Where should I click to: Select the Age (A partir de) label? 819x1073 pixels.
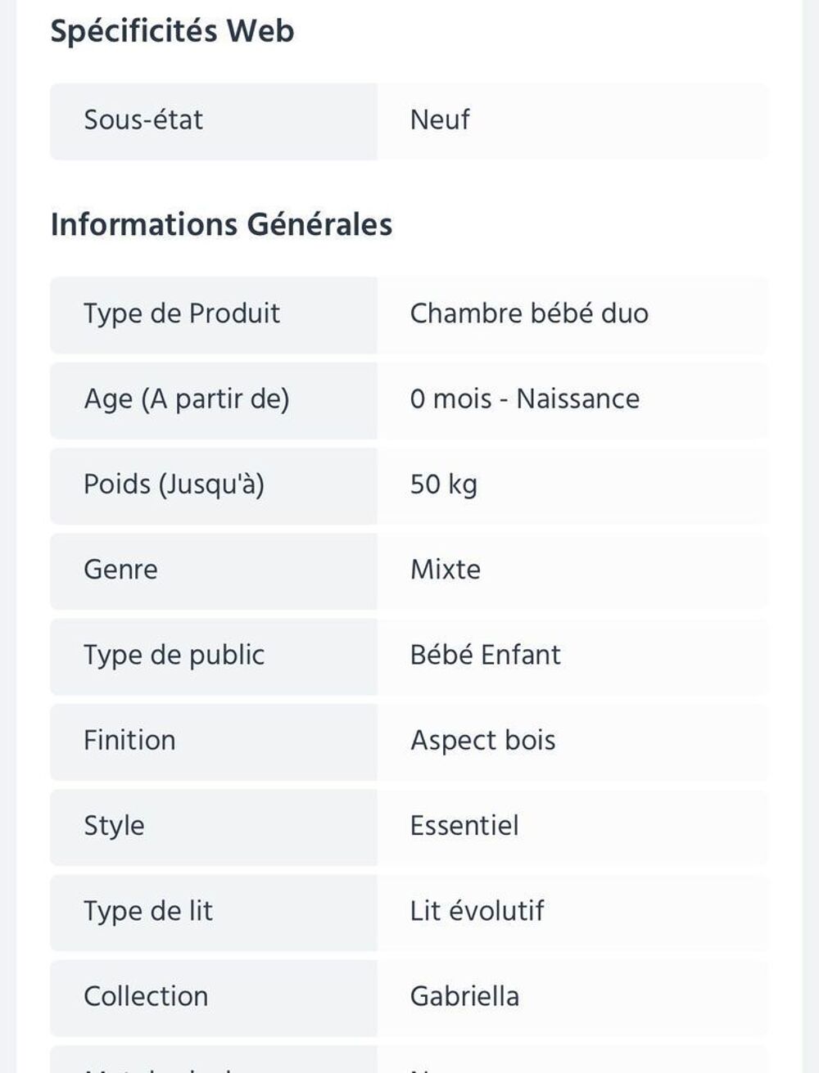point(187,399)
